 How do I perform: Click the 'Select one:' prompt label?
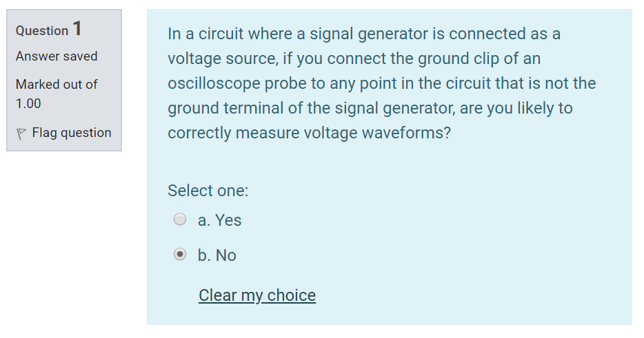tap(208, 191)
